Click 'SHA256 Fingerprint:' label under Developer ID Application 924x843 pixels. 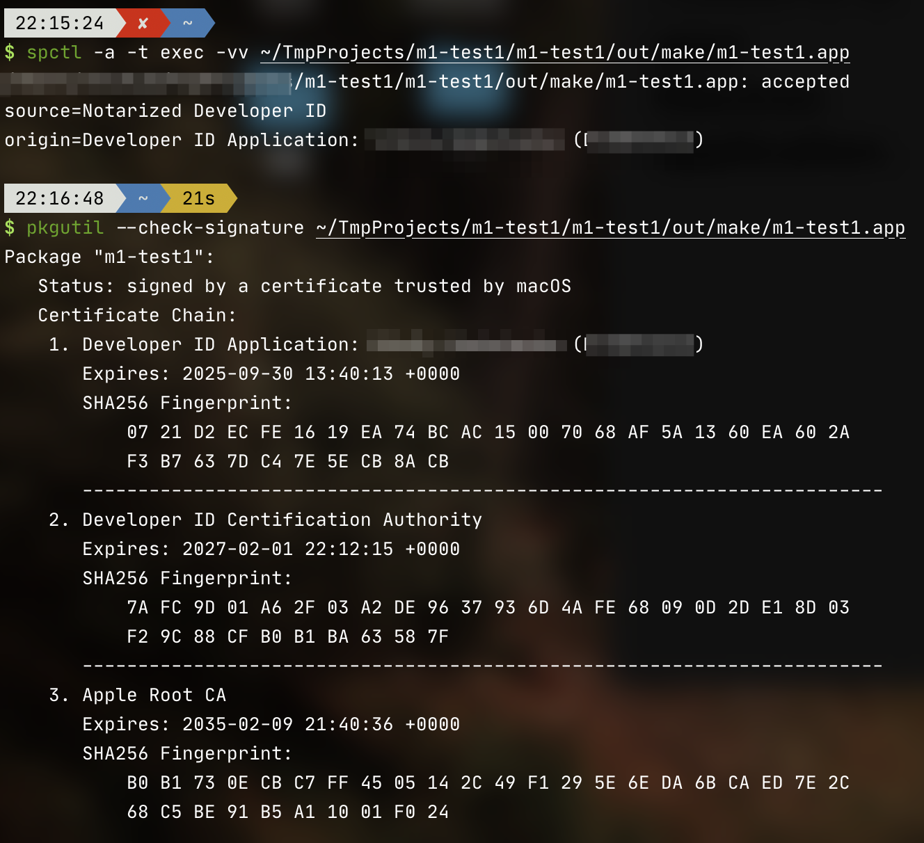coord(188,403)
